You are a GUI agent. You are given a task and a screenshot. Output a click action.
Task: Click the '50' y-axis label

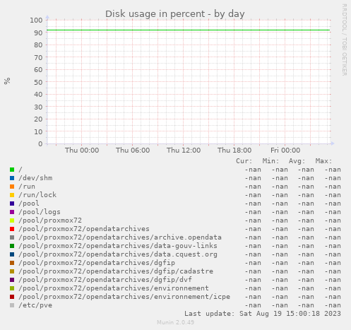(x=38, y=82)
